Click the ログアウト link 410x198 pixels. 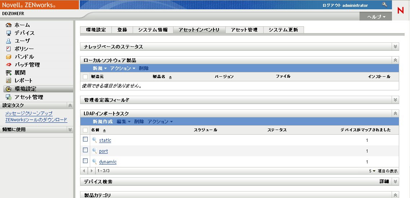[332, 5]
